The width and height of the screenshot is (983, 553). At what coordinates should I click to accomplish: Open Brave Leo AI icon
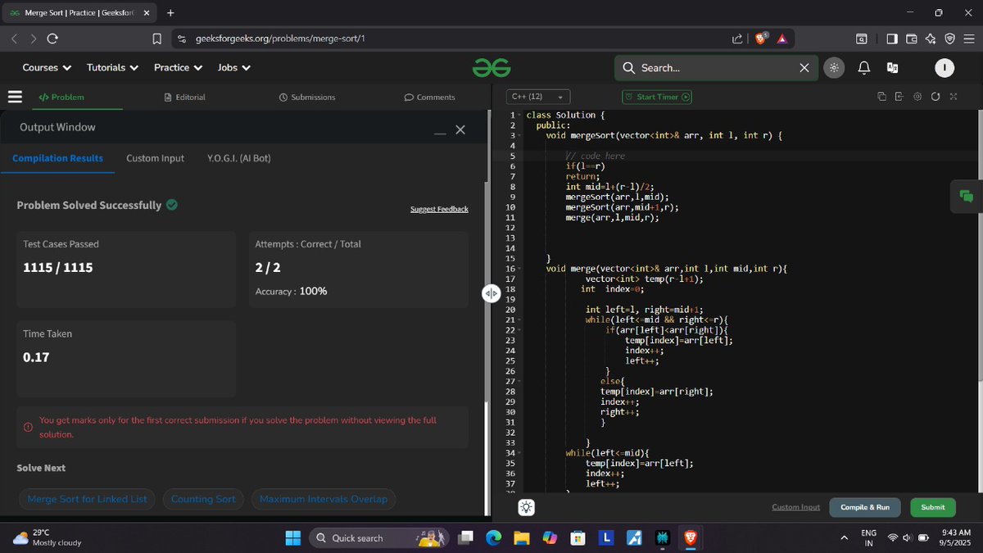pos(931,39)
